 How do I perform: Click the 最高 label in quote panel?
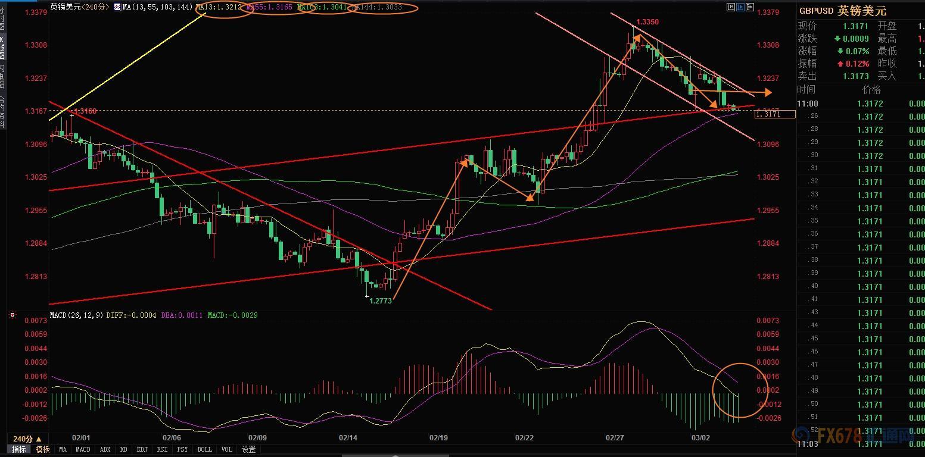click(x=887, y=39)
